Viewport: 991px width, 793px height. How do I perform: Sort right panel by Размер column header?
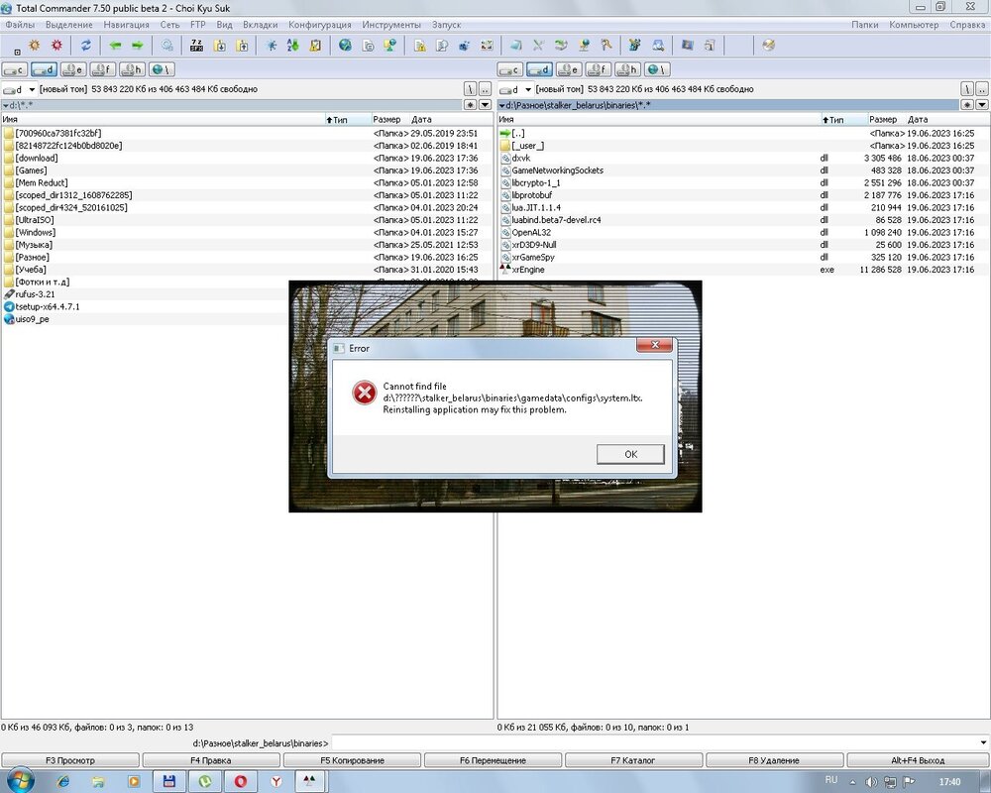882,119
